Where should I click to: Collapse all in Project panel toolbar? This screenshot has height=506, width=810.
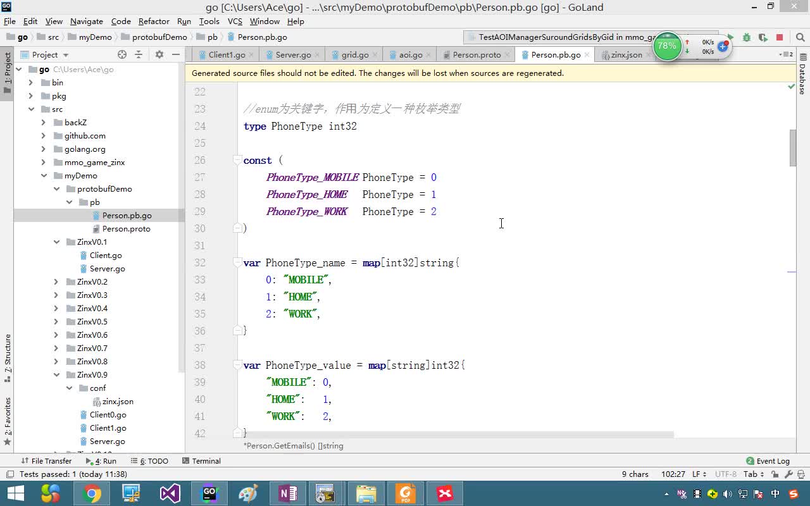(139, 54)
